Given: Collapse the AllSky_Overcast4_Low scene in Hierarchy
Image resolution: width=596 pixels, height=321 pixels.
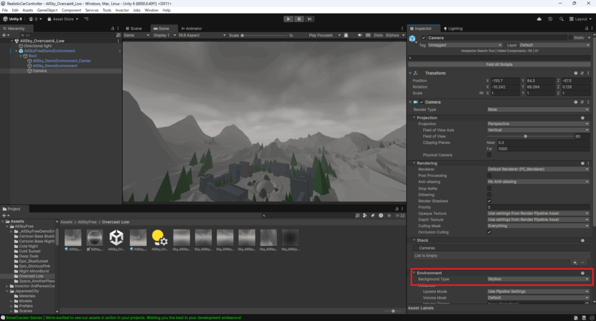Looking at the screenshot, I should [x=12, y=41].
